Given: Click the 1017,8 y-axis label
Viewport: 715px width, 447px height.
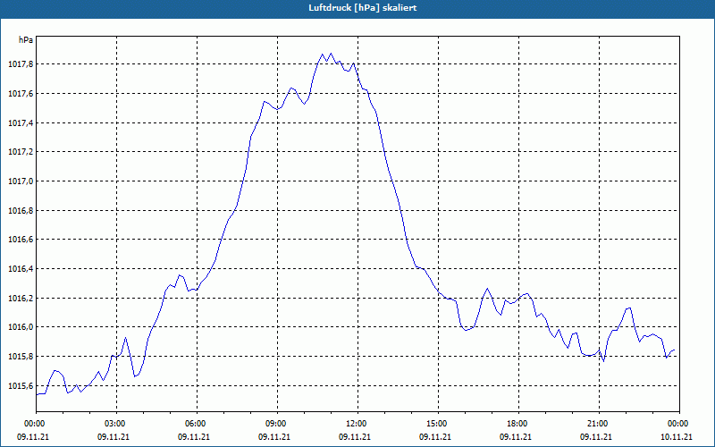Looking at the screenshot, I should [x=21, y=64].
